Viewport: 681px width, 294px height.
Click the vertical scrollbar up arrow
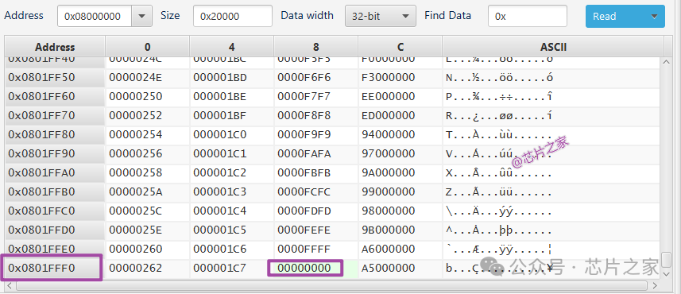tap(667, 62)
